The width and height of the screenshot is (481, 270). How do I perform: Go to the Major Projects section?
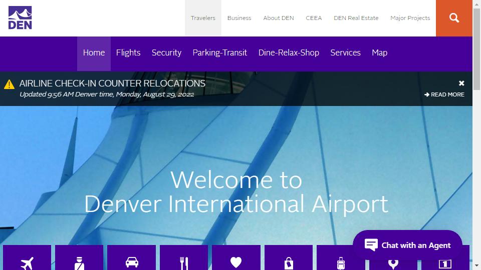tap(410, 18)
